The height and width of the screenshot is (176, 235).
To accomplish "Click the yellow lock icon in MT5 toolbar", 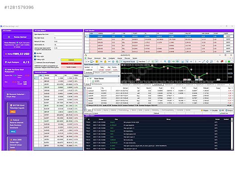I will click(x=105, y=61).
